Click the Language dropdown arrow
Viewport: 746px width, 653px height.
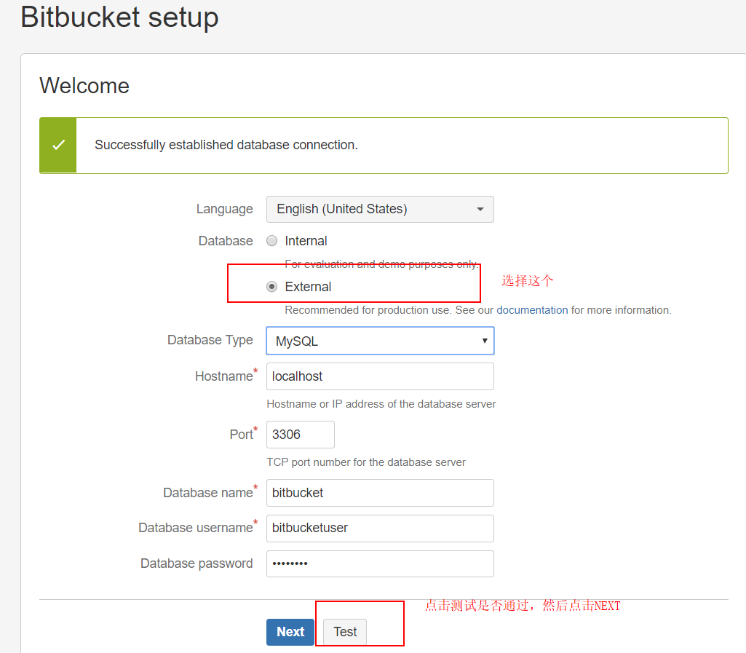[x=480, y=210]
